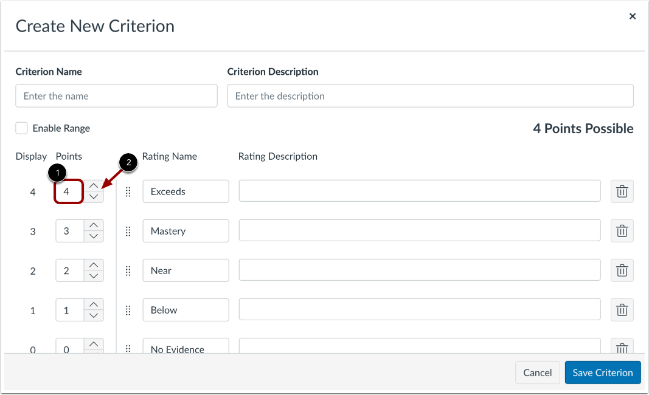649x395 pixels.
Task: Delete the Mastery rating row
Action: point(622,231)
